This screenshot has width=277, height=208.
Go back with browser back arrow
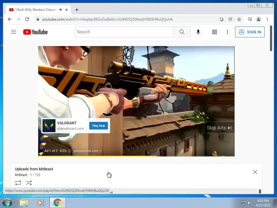(10, 19)
